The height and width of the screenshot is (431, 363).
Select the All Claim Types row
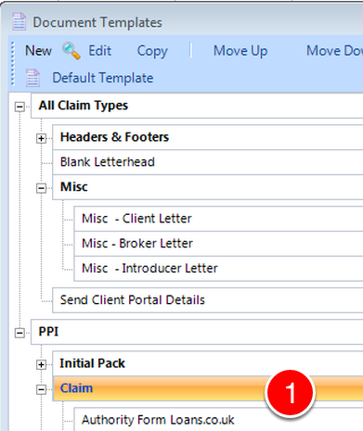point(197,106)
